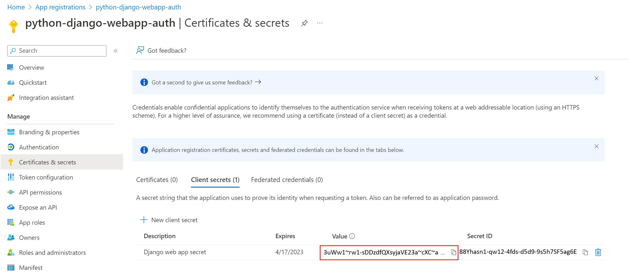Click the key icon beside sidebar Certificates
The height and width of the screenshot is (278, 629).
coord(11,162)
